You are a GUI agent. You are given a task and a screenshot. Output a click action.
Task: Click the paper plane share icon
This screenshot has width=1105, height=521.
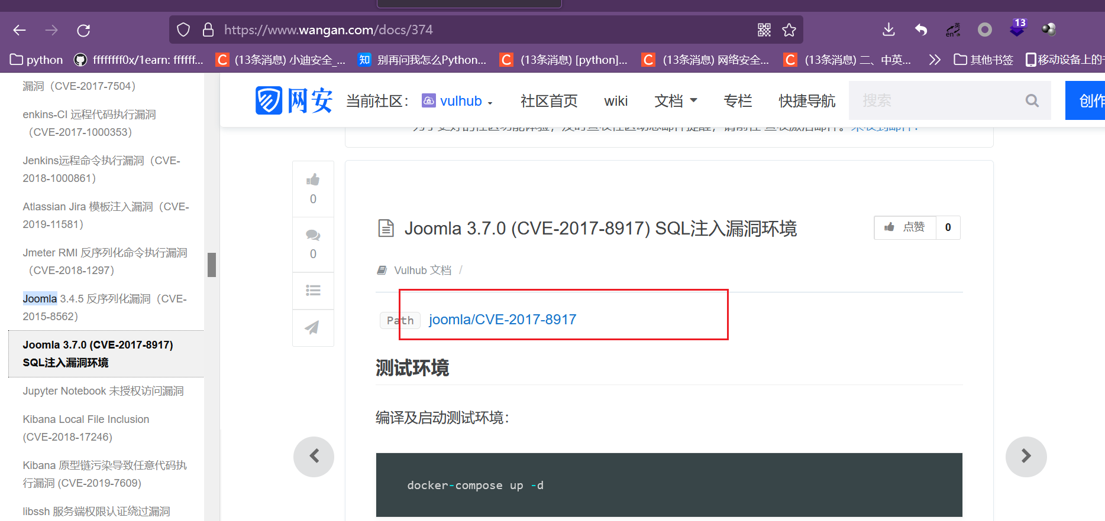tap(312, 327)
